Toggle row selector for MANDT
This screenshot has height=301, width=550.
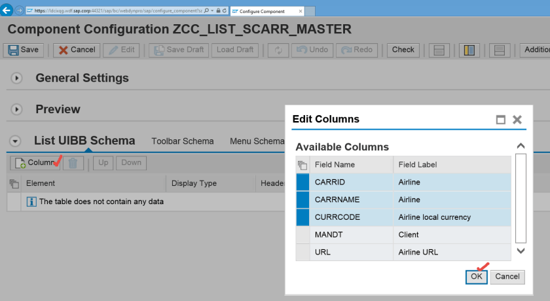coord(302,234)
